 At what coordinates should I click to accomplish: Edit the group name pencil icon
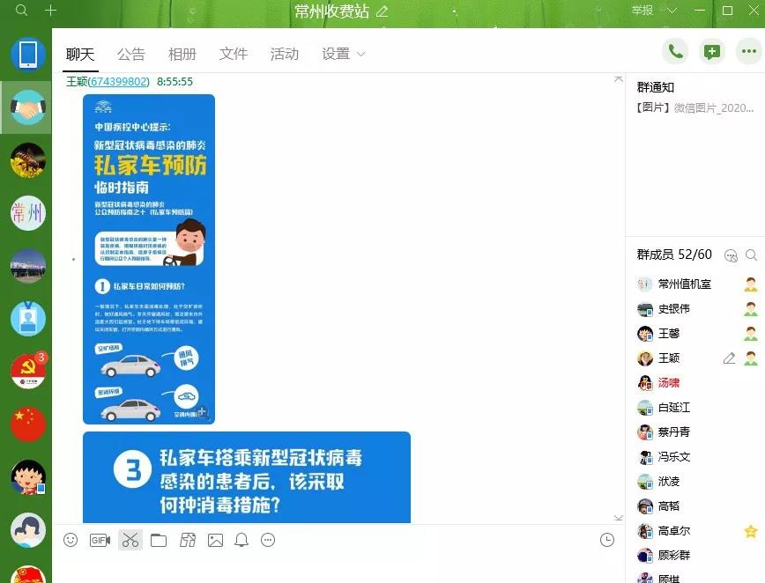pyautogui.click(x=382, y=11)
